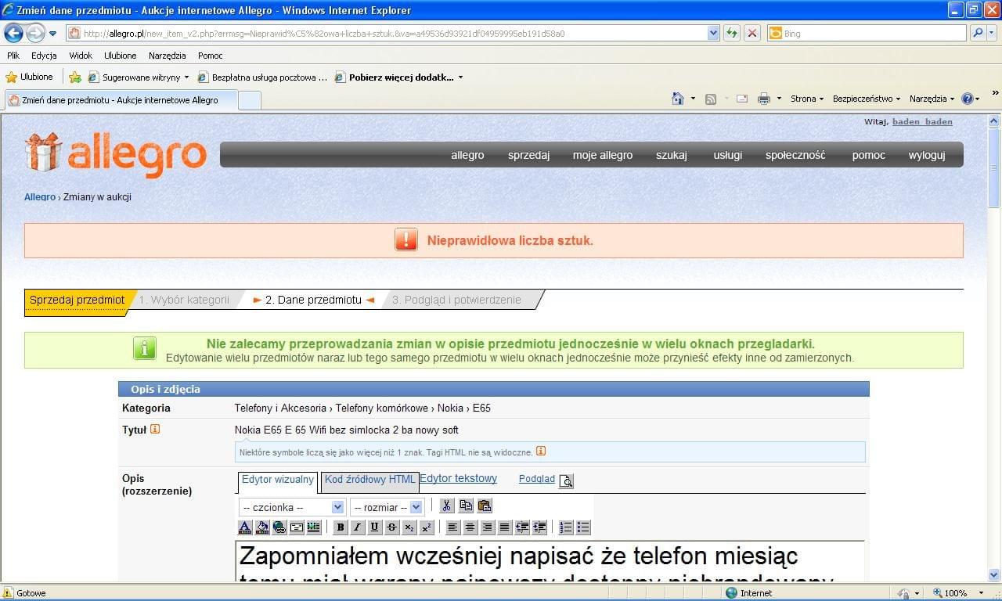This screenshot has width=1002, height=601.
Task: Open the background fill color tool
Action: [262, 527]
